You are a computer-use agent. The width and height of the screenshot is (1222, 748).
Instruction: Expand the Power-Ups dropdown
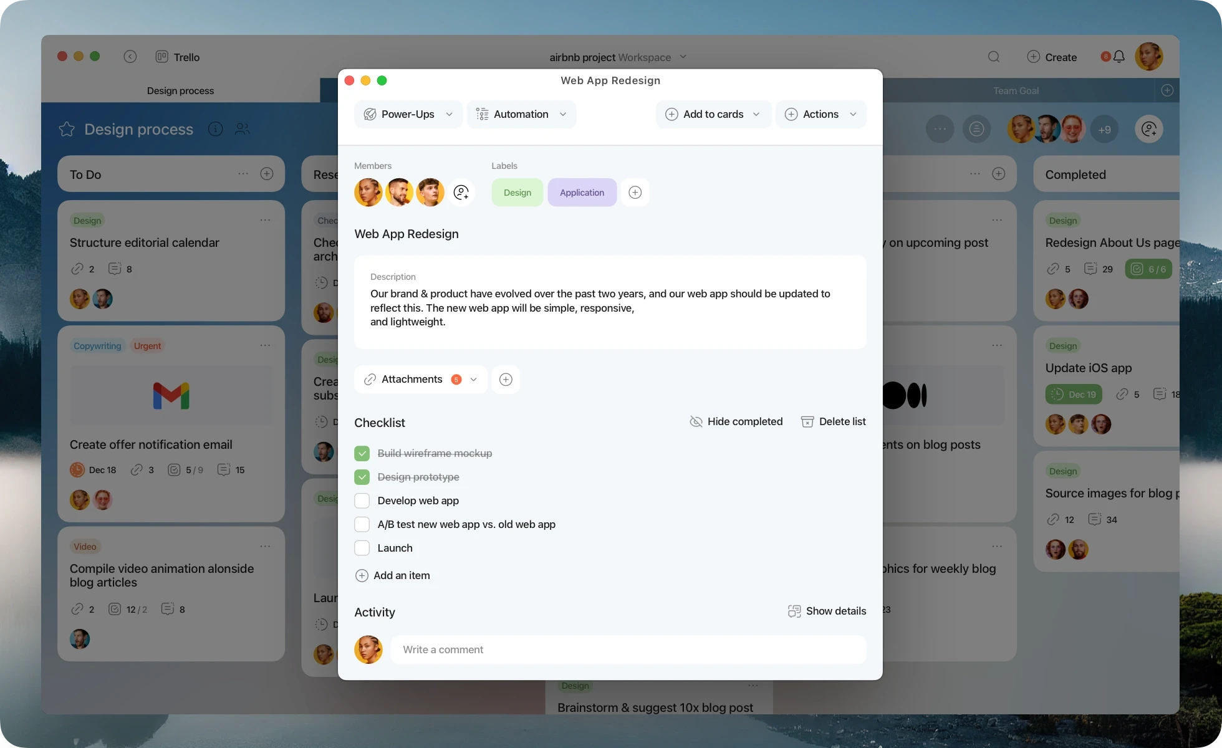point(408,115)
